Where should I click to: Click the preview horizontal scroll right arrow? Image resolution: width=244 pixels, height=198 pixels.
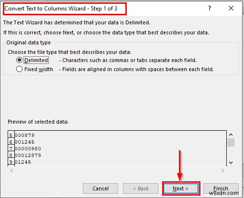[x=223, y=171]
